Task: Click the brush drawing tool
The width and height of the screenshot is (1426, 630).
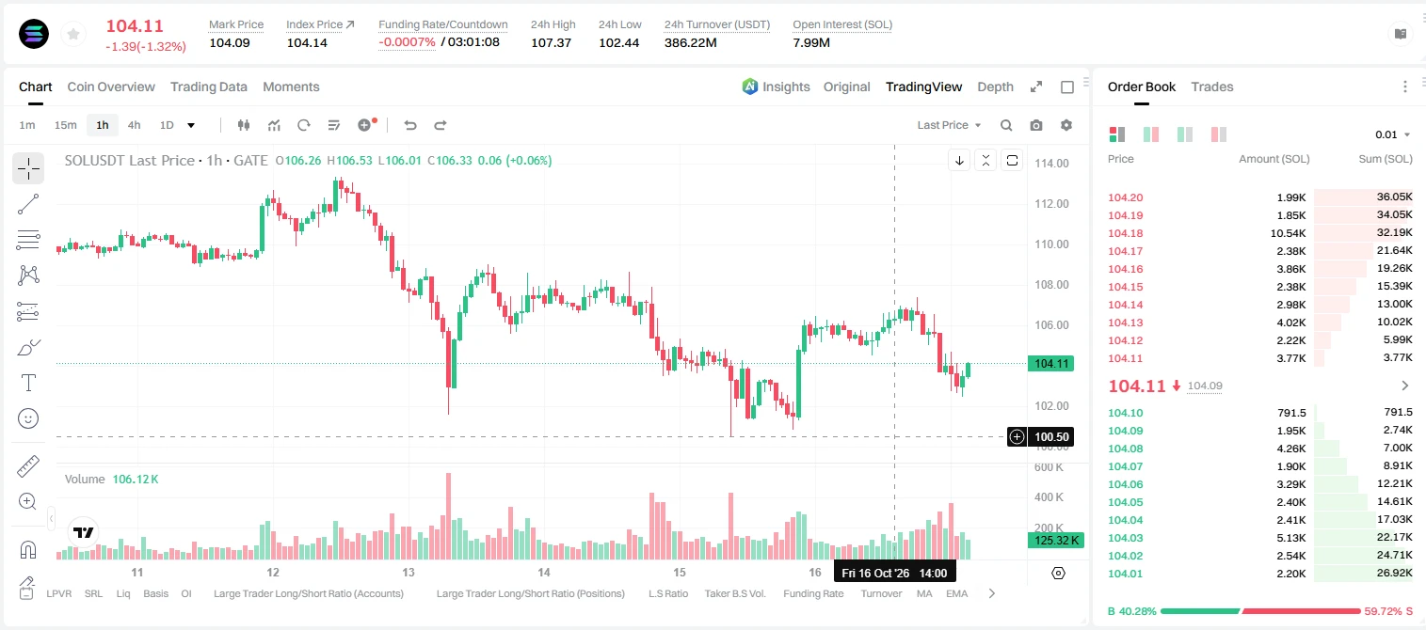Action: pos(28,347)
